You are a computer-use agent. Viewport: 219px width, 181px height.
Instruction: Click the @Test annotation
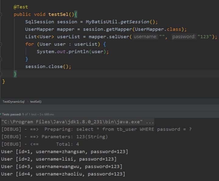click(x=21, y=7)
